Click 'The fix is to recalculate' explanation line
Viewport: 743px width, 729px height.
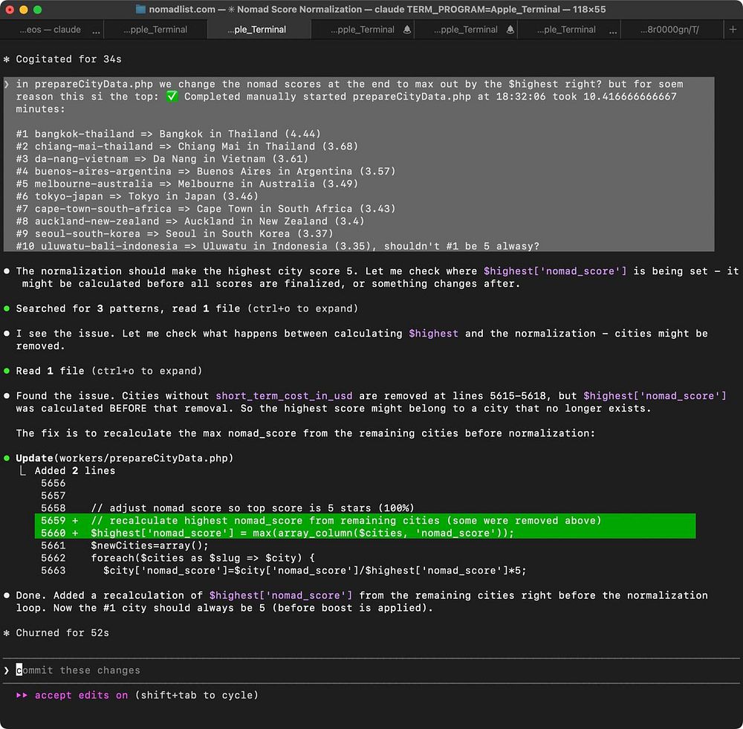pos(305,433)
